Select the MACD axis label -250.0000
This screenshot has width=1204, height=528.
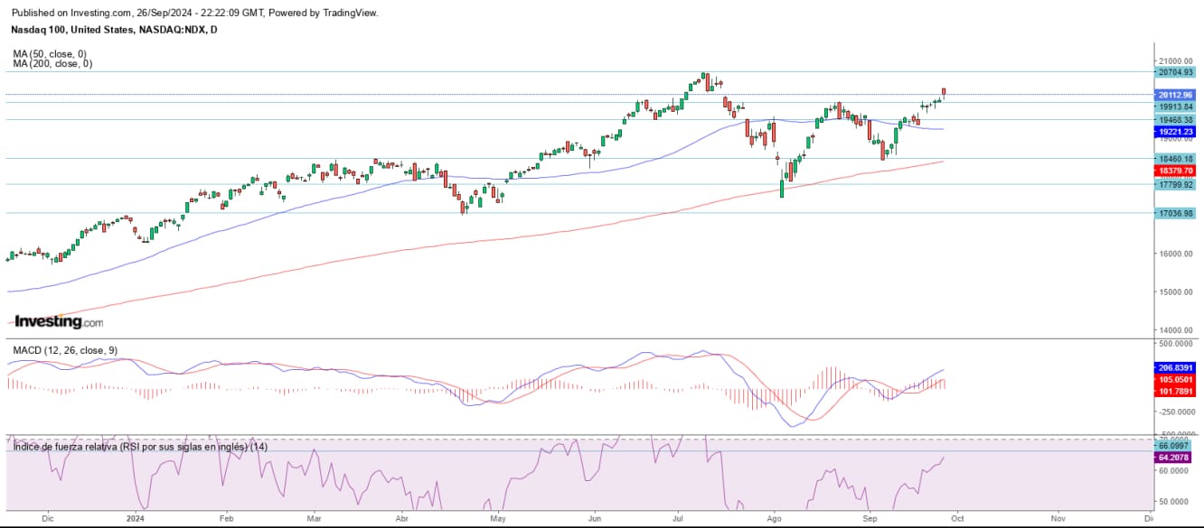tap(1175, 411)
